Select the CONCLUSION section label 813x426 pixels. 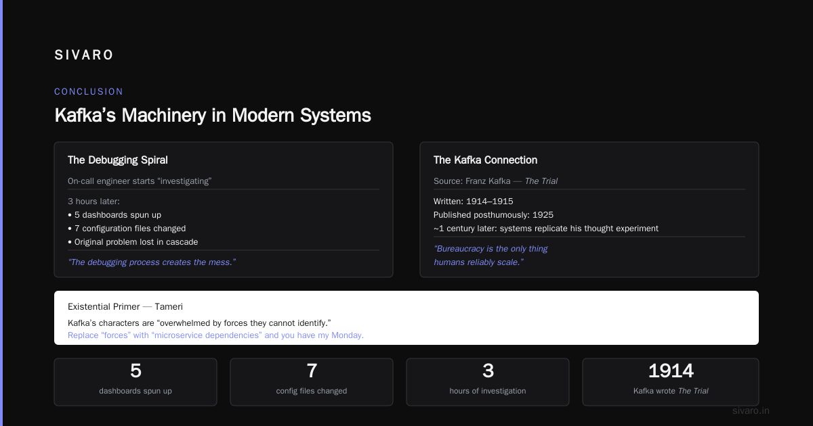pos(89,91)
